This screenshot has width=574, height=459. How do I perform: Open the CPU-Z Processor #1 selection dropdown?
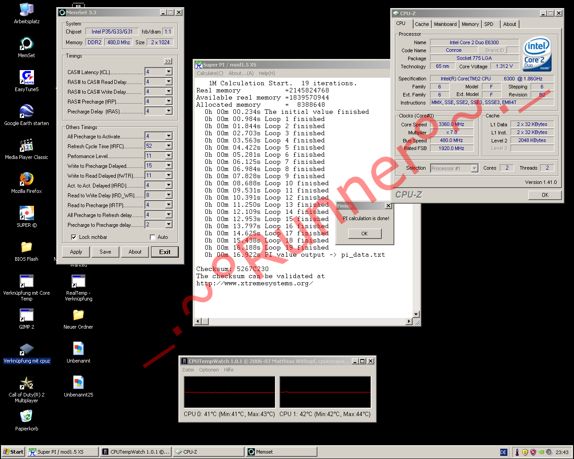click(x=475, y=168)
